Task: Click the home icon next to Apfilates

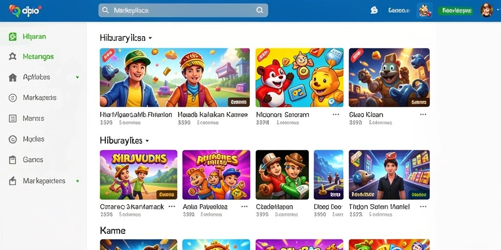Action: [x=12, y=77]
